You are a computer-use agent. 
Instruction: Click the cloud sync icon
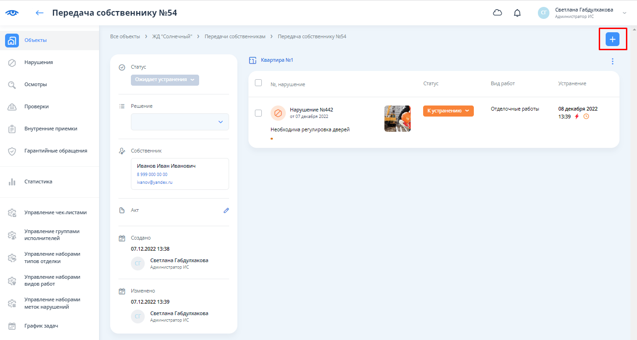click(497, 13)
